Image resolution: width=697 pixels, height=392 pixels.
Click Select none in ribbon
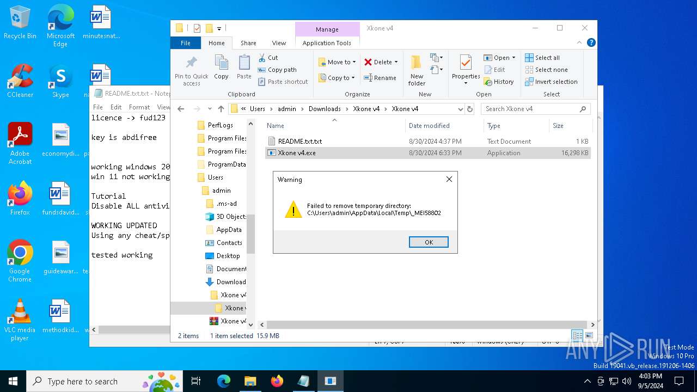point(546,70)
